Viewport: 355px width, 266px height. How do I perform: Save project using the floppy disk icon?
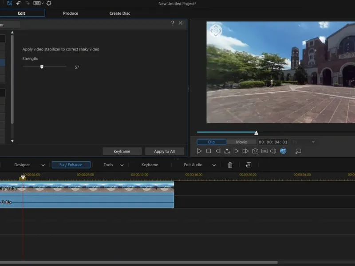point(10,3)
